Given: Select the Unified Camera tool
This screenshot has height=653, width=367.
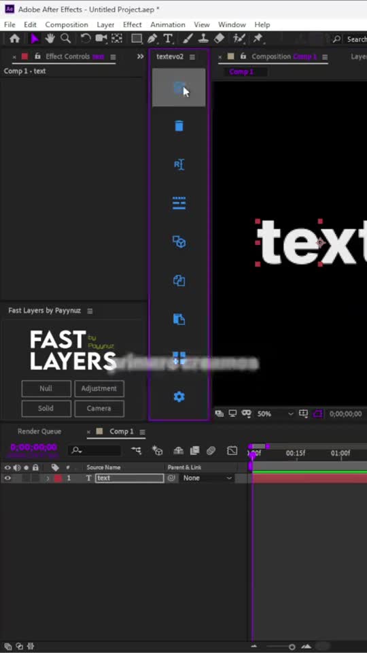Looking at the screenshot, I should point(101,39).
